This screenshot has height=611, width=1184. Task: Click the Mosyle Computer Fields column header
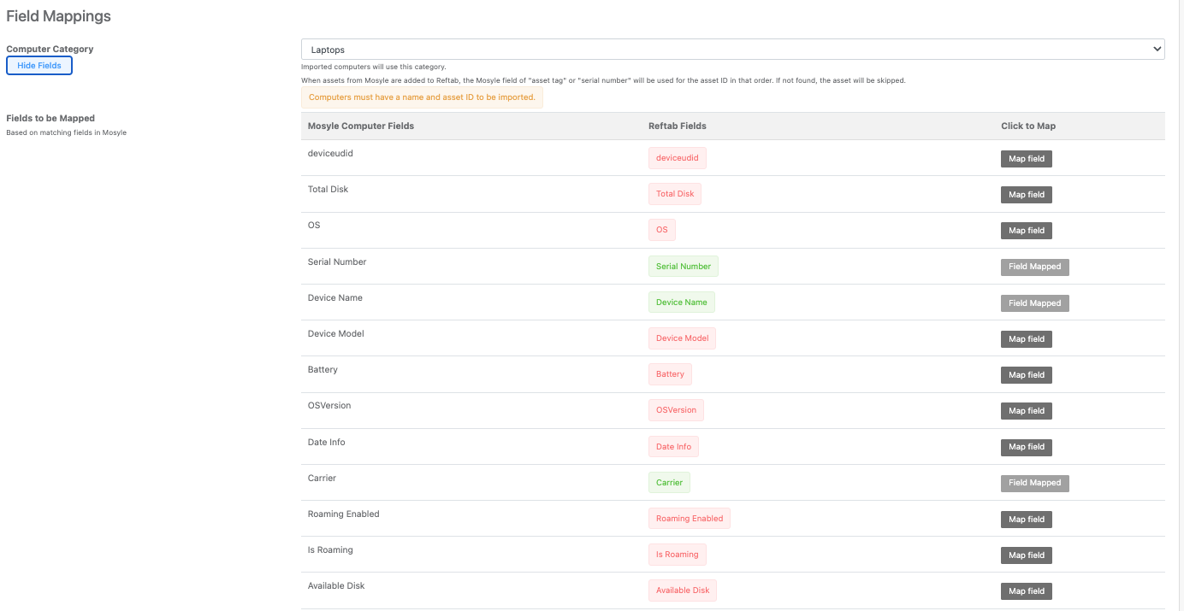361,126
